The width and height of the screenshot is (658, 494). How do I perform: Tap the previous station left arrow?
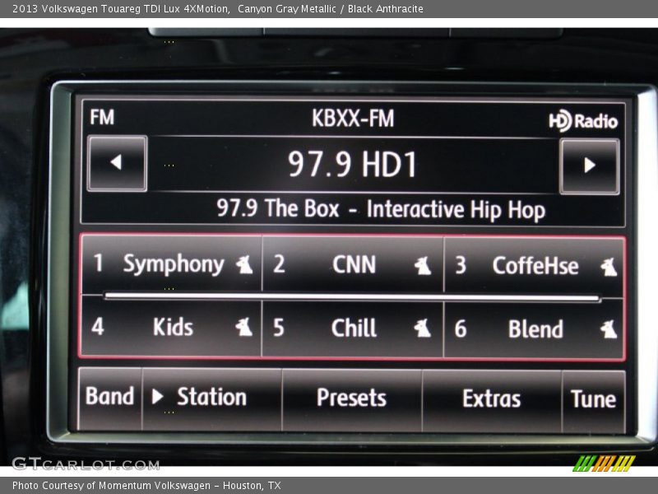pos(117,163)
